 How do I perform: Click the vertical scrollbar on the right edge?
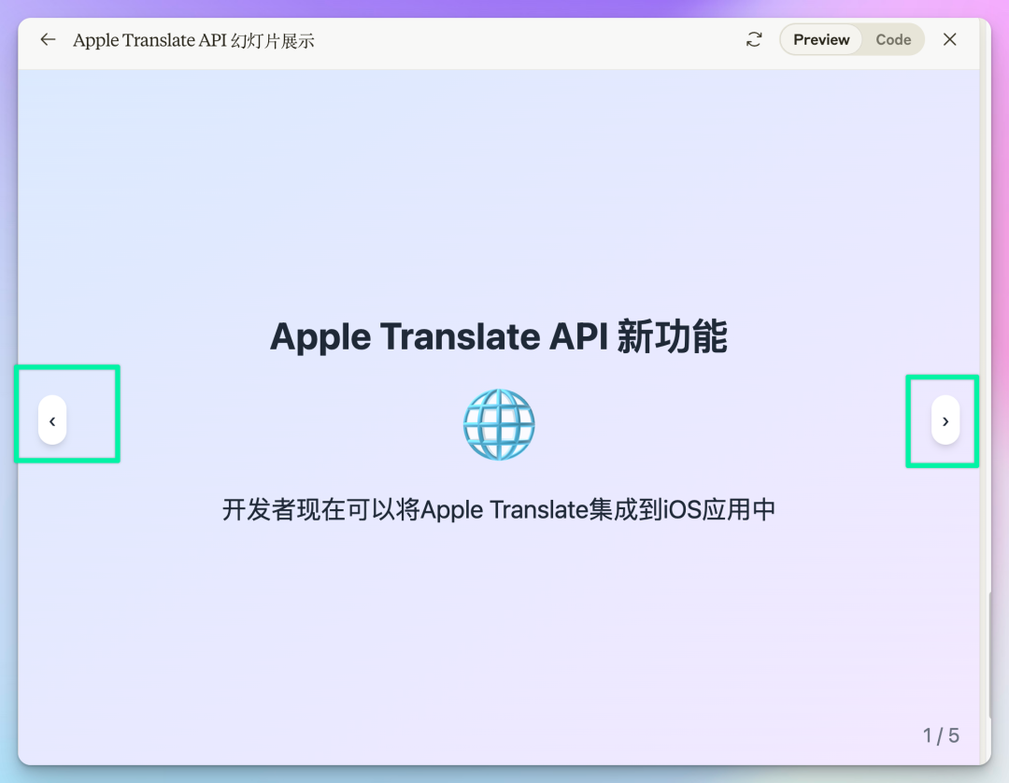click(989, 654)
